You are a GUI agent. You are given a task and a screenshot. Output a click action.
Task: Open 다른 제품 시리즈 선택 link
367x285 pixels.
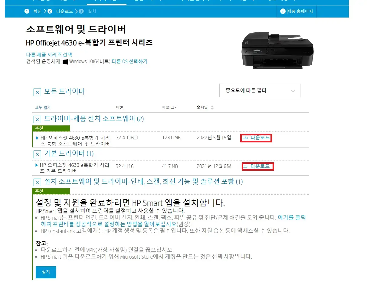tap(49, 55)
